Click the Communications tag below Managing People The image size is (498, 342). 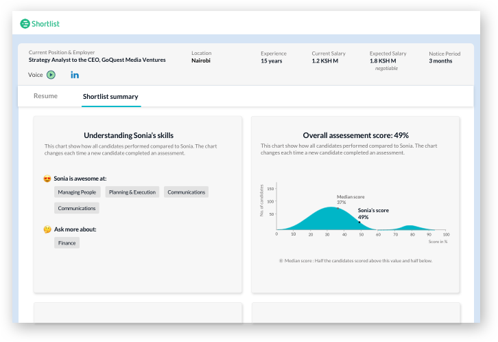(77, 208)
